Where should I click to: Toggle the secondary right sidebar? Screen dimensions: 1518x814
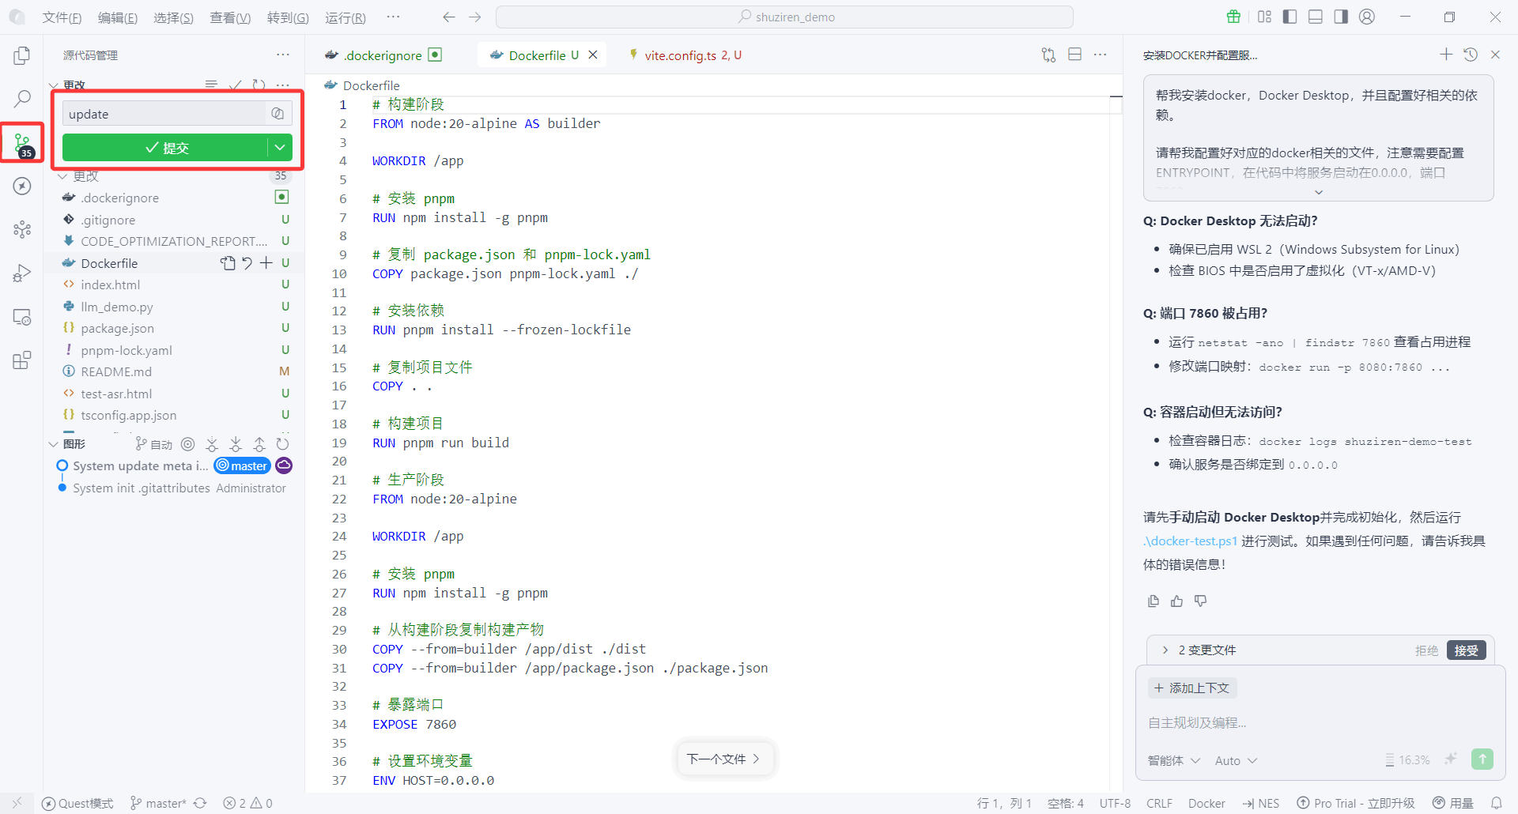coord(1341,17)
